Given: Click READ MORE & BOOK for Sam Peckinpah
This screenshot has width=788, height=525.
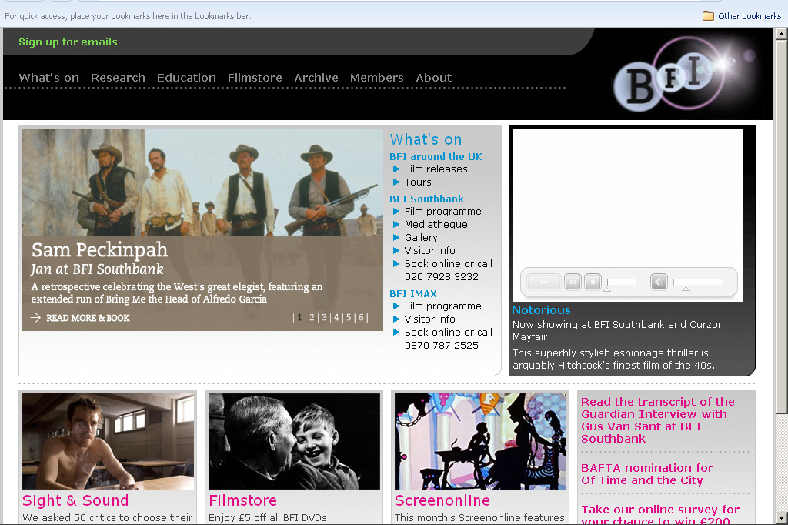Looking at the screenshot, I should tap(88, 318).
